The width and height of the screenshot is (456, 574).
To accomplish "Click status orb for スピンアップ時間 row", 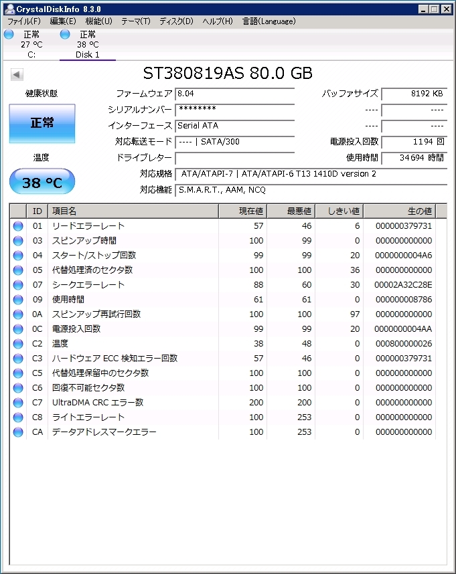I will tap(18, 241).
